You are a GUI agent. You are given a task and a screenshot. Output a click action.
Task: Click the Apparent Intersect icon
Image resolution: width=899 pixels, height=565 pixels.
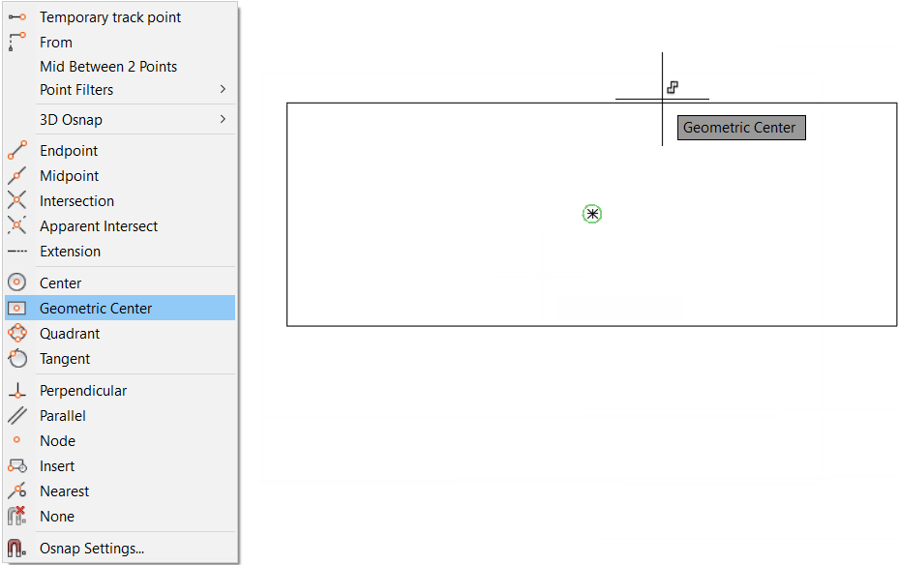coord(17,225)
